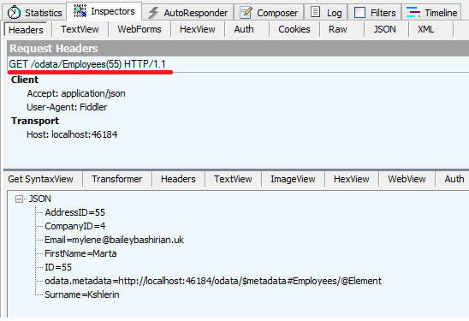Select the JSON root node label
Screen dimensions: 469x321
click(39, 199)
